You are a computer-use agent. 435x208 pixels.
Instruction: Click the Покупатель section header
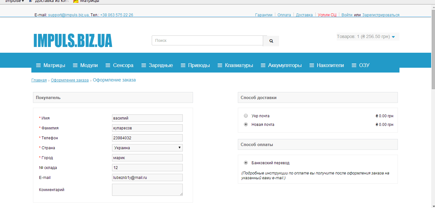click(113, 97)
